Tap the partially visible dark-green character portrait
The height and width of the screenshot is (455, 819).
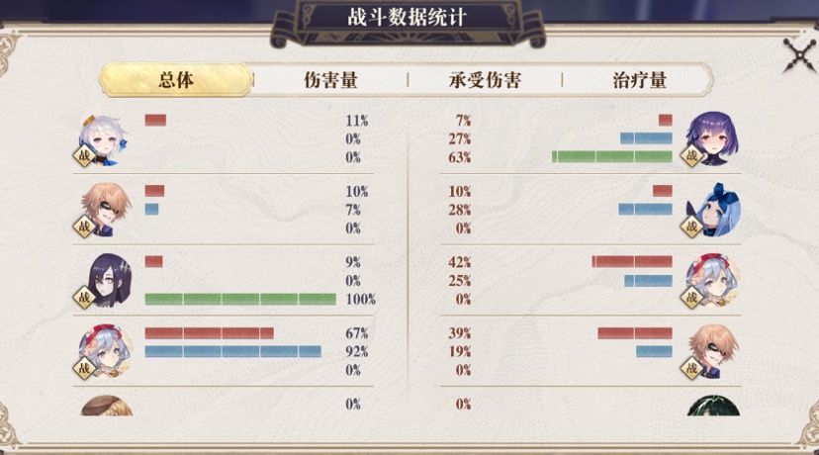[713, 406]
